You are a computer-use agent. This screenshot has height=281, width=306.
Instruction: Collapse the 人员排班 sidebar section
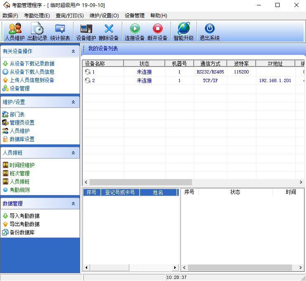[x=73, y=153]
